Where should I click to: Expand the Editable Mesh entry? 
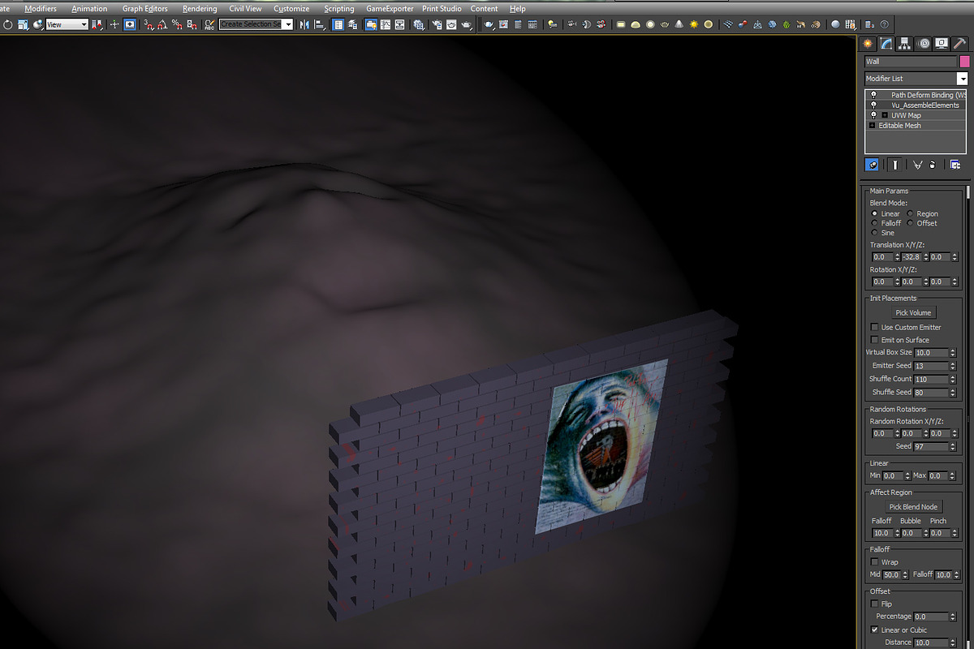(873, 126)
